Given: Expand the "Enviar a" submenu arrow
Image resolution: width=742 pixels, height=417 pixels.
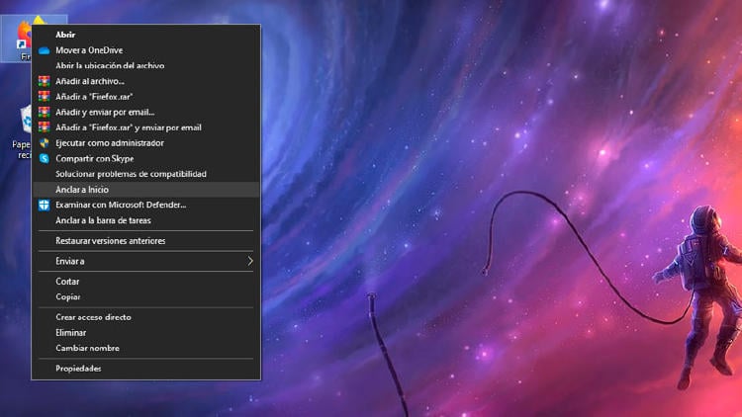Looking at the screenshot, I should (250, 261).
